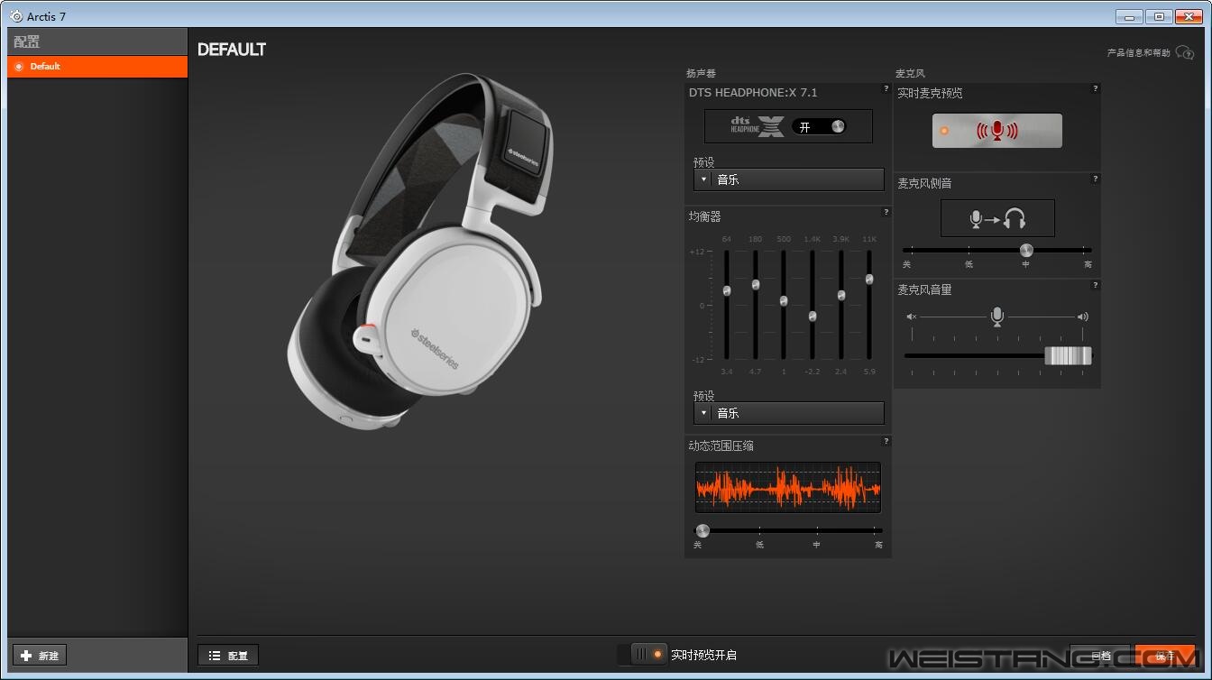Click the mic sidetone slider handle
The image size is (1212, 680).
(1026, 250)
